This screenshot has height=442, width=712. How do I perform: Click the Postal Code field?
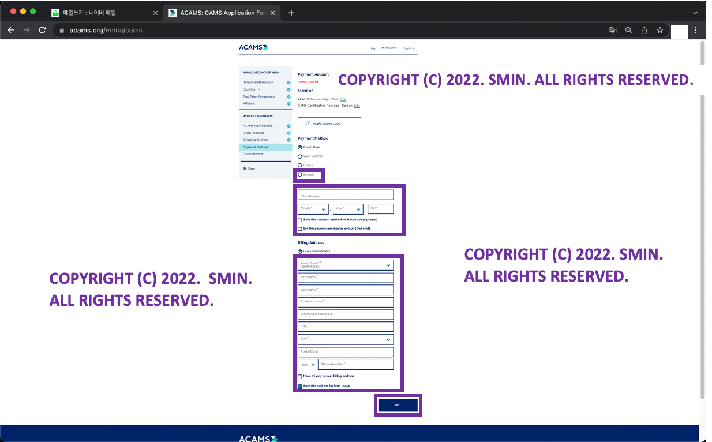(x=346, y=352)
